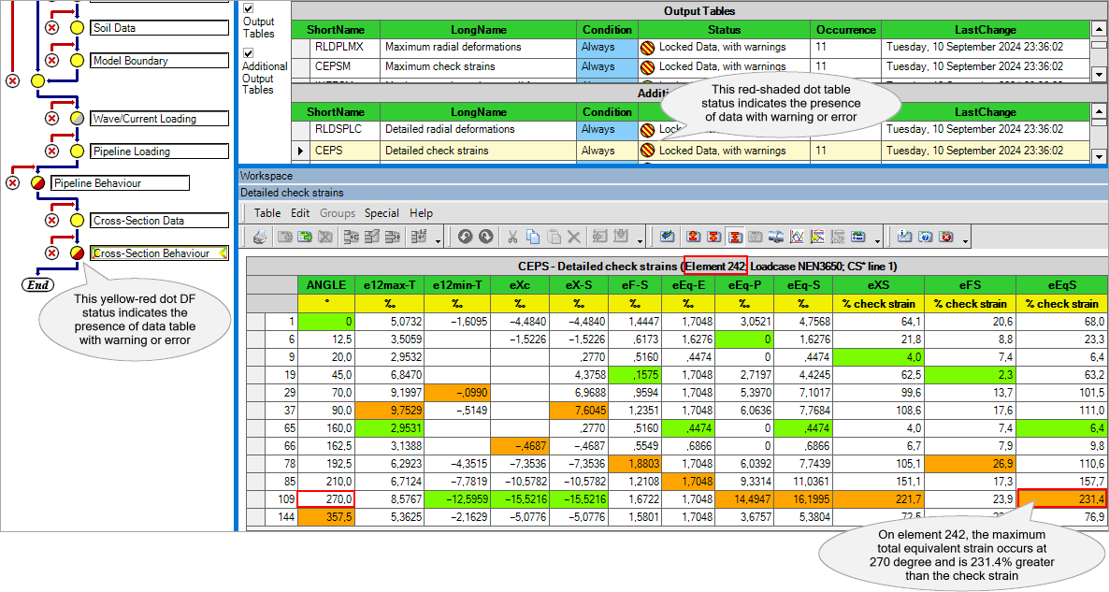Click the copy icon in the toolbar
1109x592 pixels.
[533, 237]
